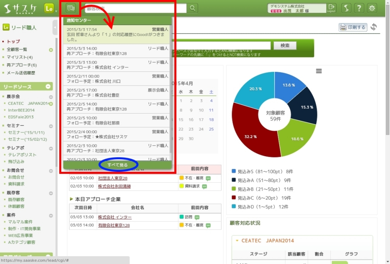Click すべて見る in the notification panel
Screen dimensions: 390x264
[118, 165]
